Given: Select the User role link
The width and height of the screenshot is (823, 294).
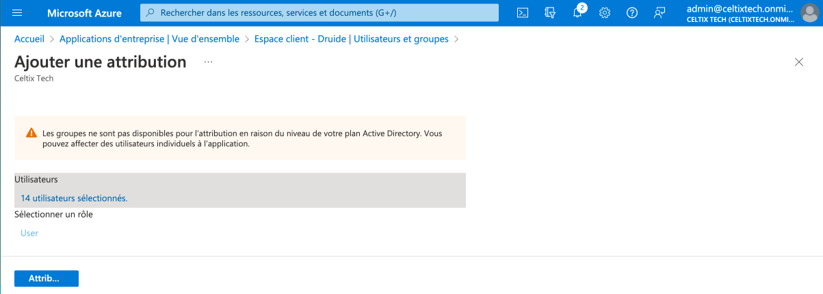Looking at the screenshot, I should tap(29, 233).
